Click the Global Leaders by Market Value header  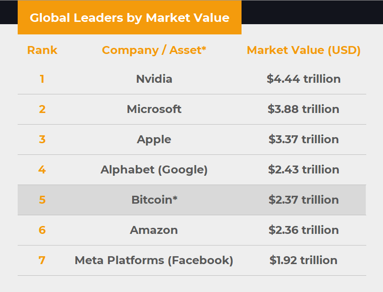(x=129, y=18)
